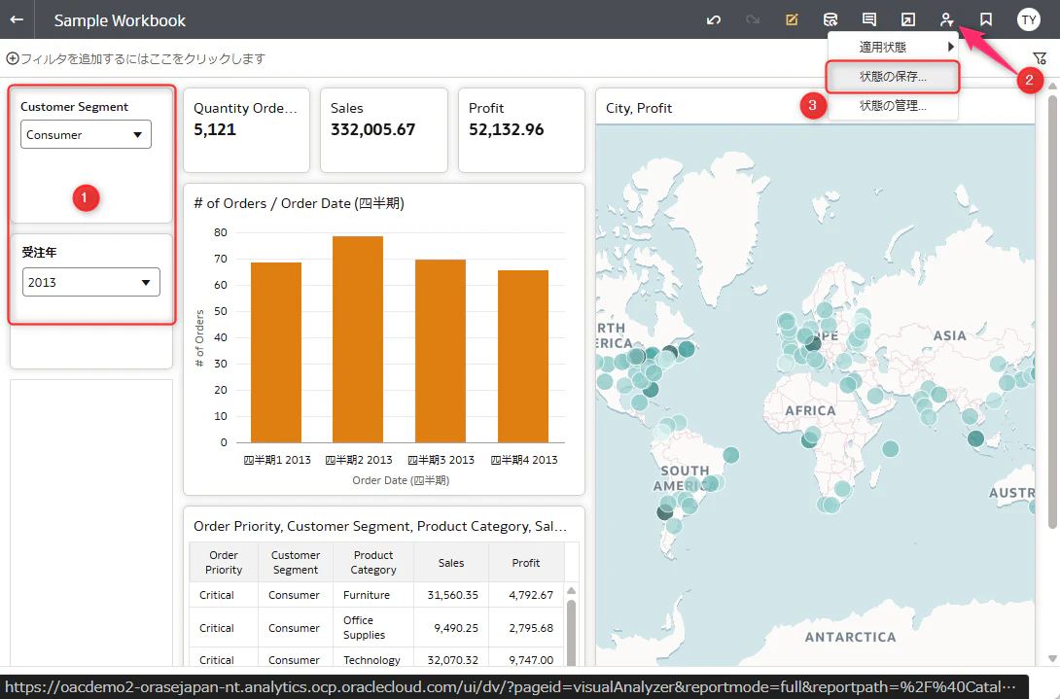Image resolution: width=1060 pixels, height=699 pixels.
Task: Click the 31,560.35 sales value
Action: 452,595
